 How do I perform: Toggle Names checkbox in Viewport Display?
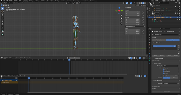tap(164, 68)
